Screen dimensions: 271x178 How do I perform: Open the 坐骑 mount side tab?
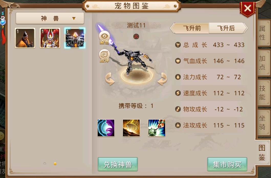(x=263, y=122)
